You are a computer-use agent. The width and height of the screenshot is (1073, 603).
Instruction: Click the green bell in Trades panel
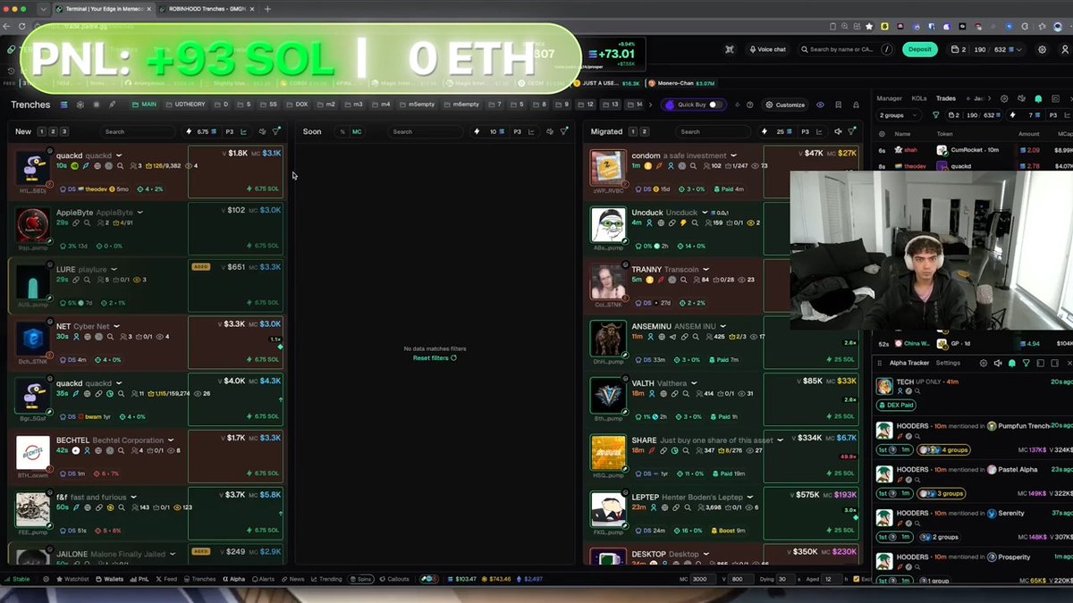tap(1038, 98)
